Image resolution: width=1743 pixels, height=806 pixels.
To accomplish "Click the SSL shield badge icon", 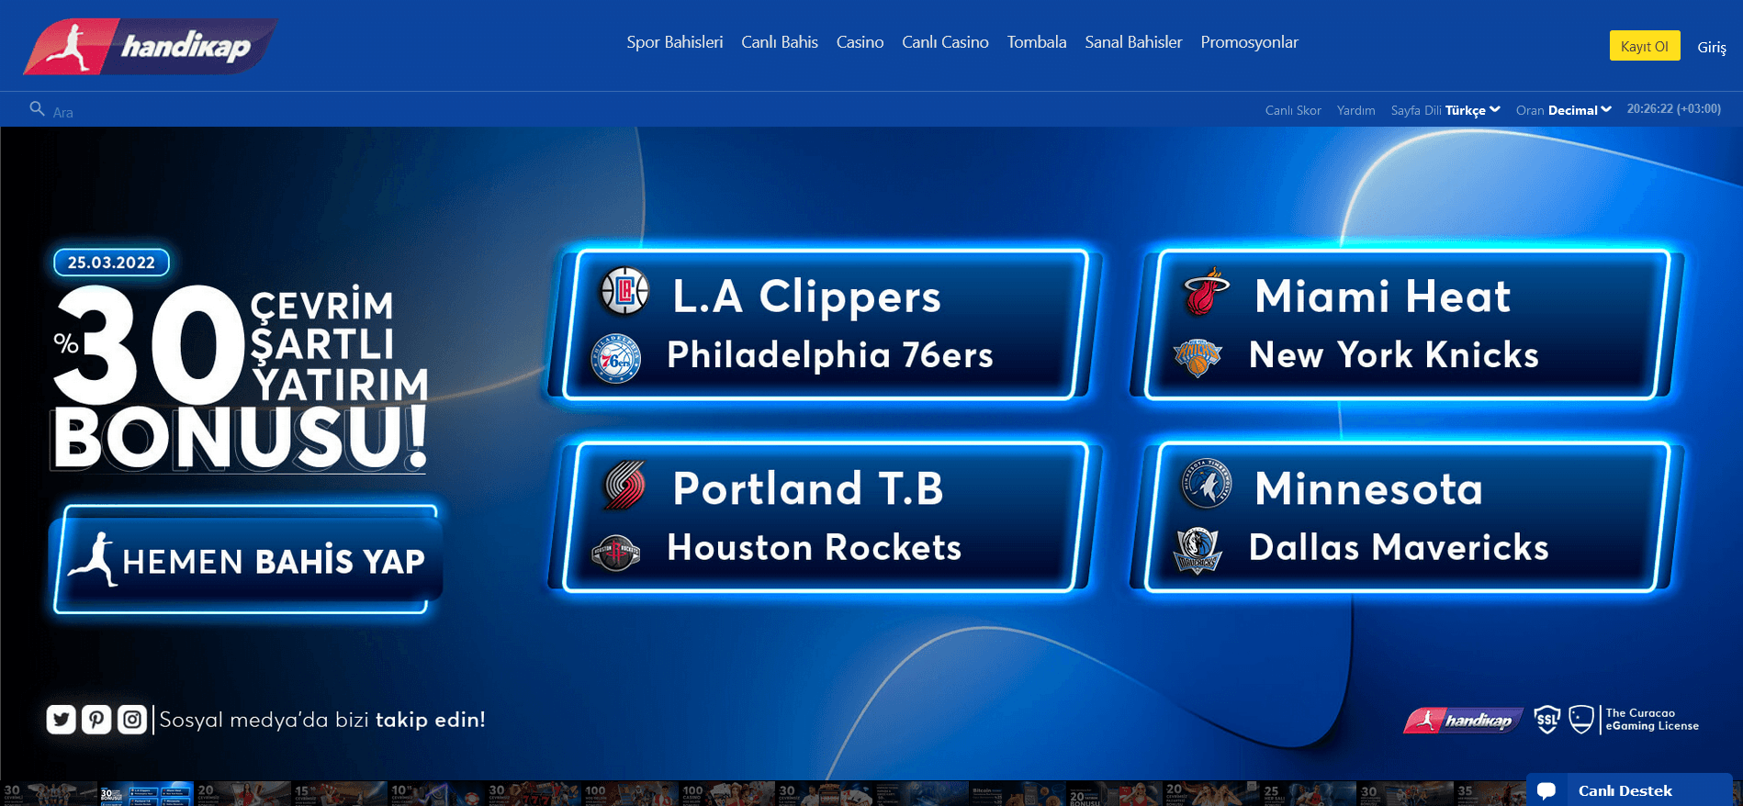I will (1547, 720).
